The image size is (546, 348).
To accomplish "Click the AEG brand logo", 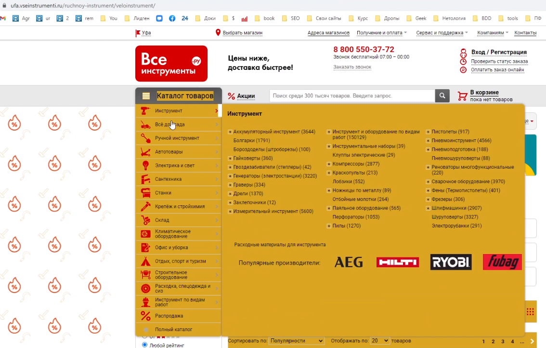I will [x=349, y=262].
